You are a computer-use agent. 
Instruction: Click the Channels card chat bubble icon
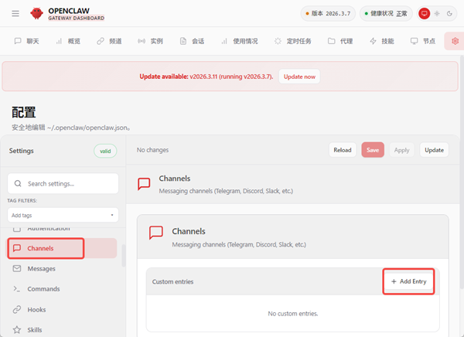[x=156, y=233]
